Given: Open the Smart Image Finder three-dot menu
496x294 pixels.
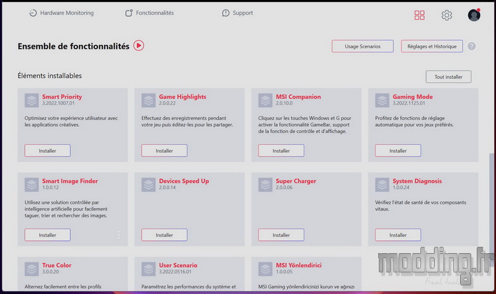Looking at the screenshot, I should 118,235.
